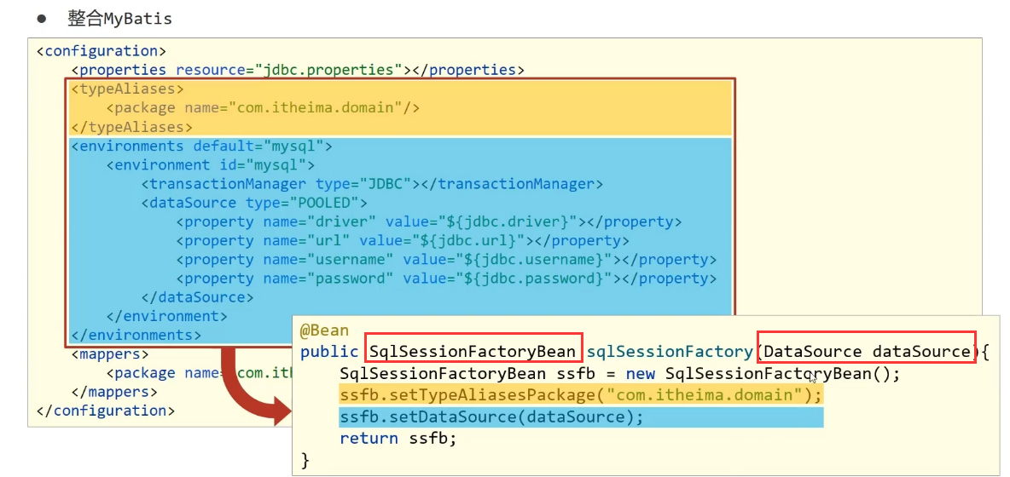Click the closing </dataSource> tag
This screenshot has width=1010, height=477.
pyautogui.click(x=197, y=297)
